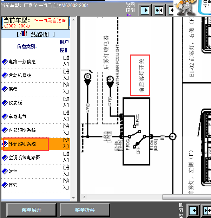The width and height of the screenshot is (211, 218).
Task: Select 发动机系统 category
Action: pos(20,75)
